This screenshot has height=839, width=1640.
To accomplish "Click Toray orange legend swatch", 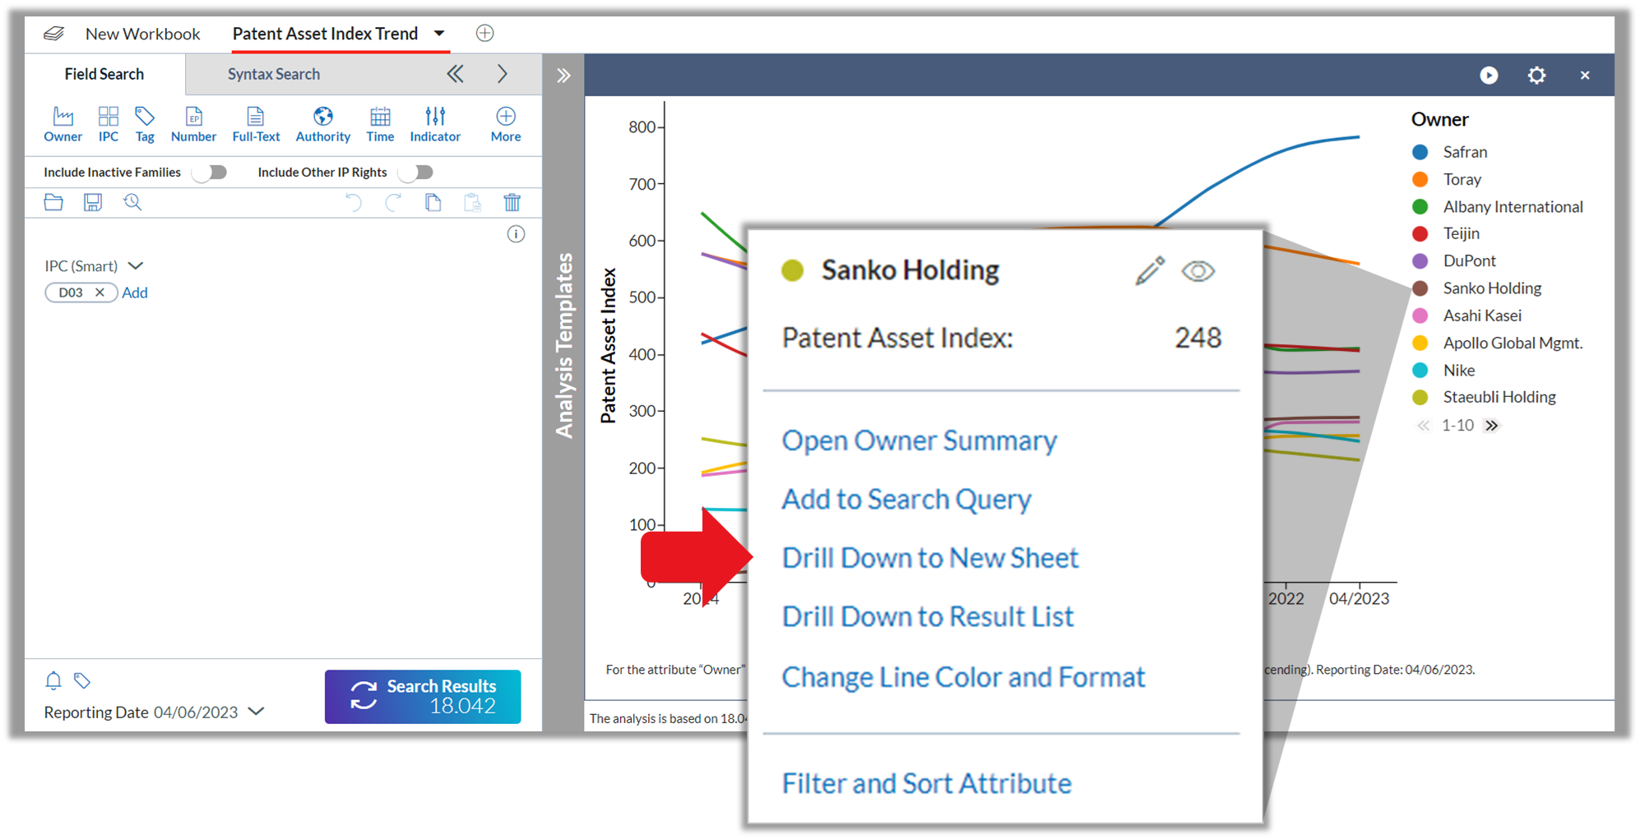I will (1420, 179).
